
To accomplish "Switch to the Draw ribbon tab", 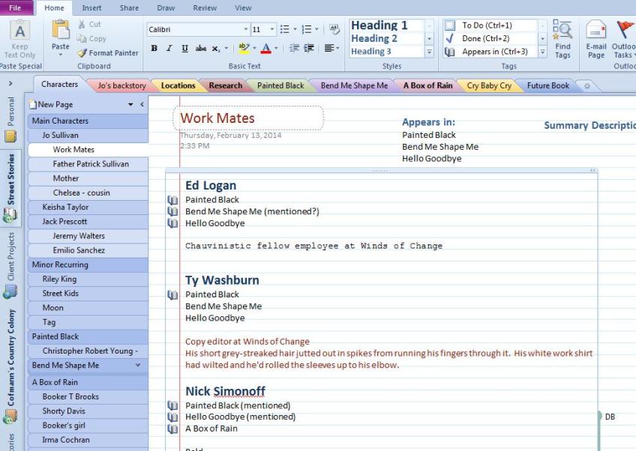I will click(x=166, y=7).
